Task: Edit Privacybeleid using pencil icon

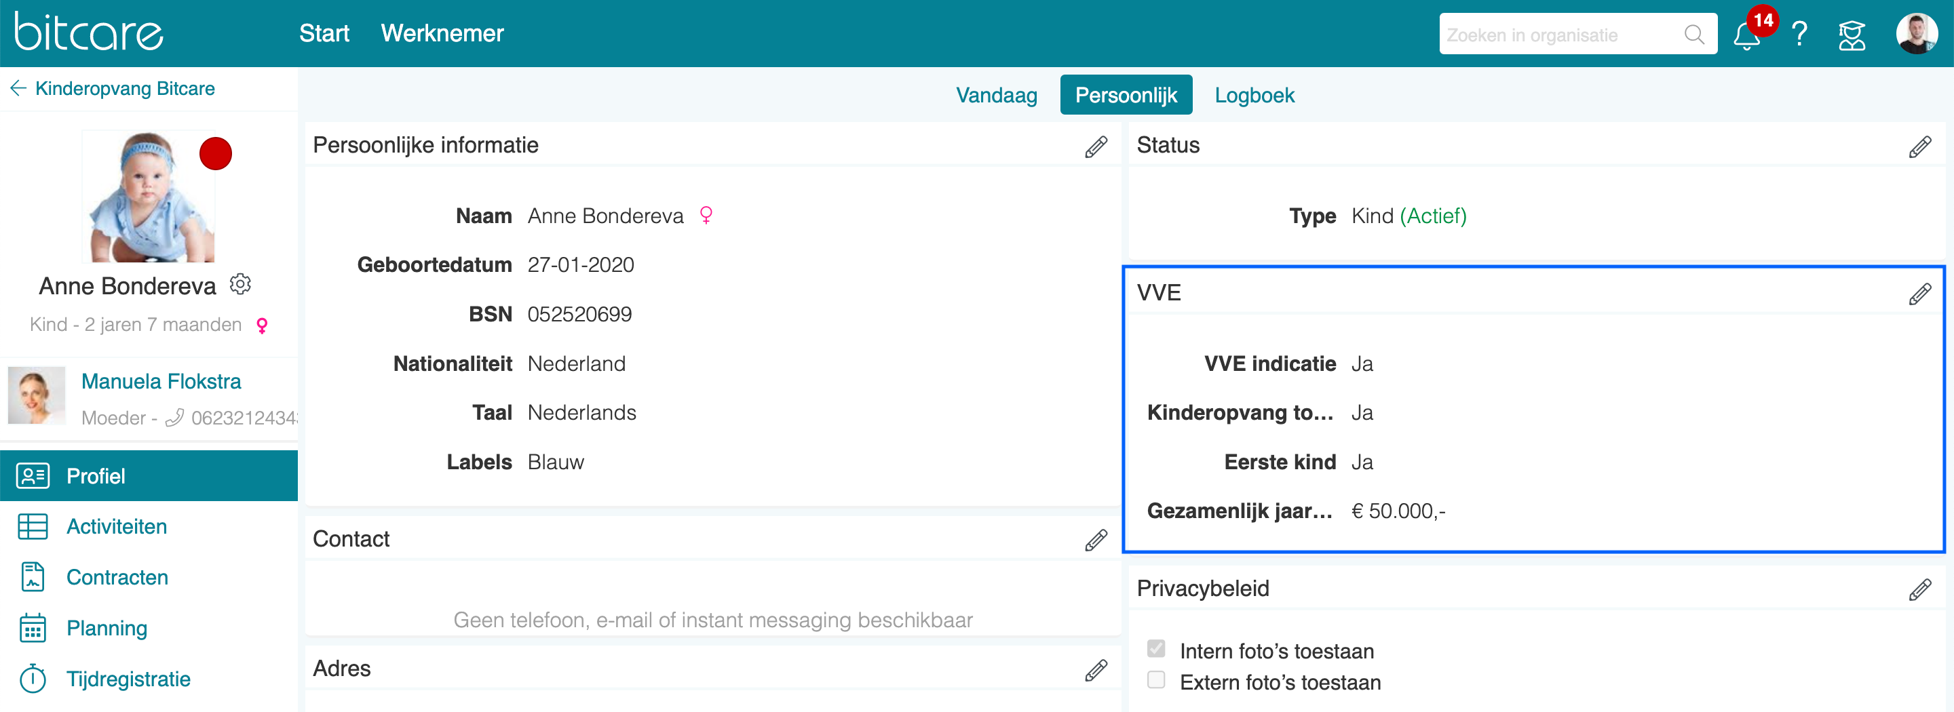Action: (1919, 589)
